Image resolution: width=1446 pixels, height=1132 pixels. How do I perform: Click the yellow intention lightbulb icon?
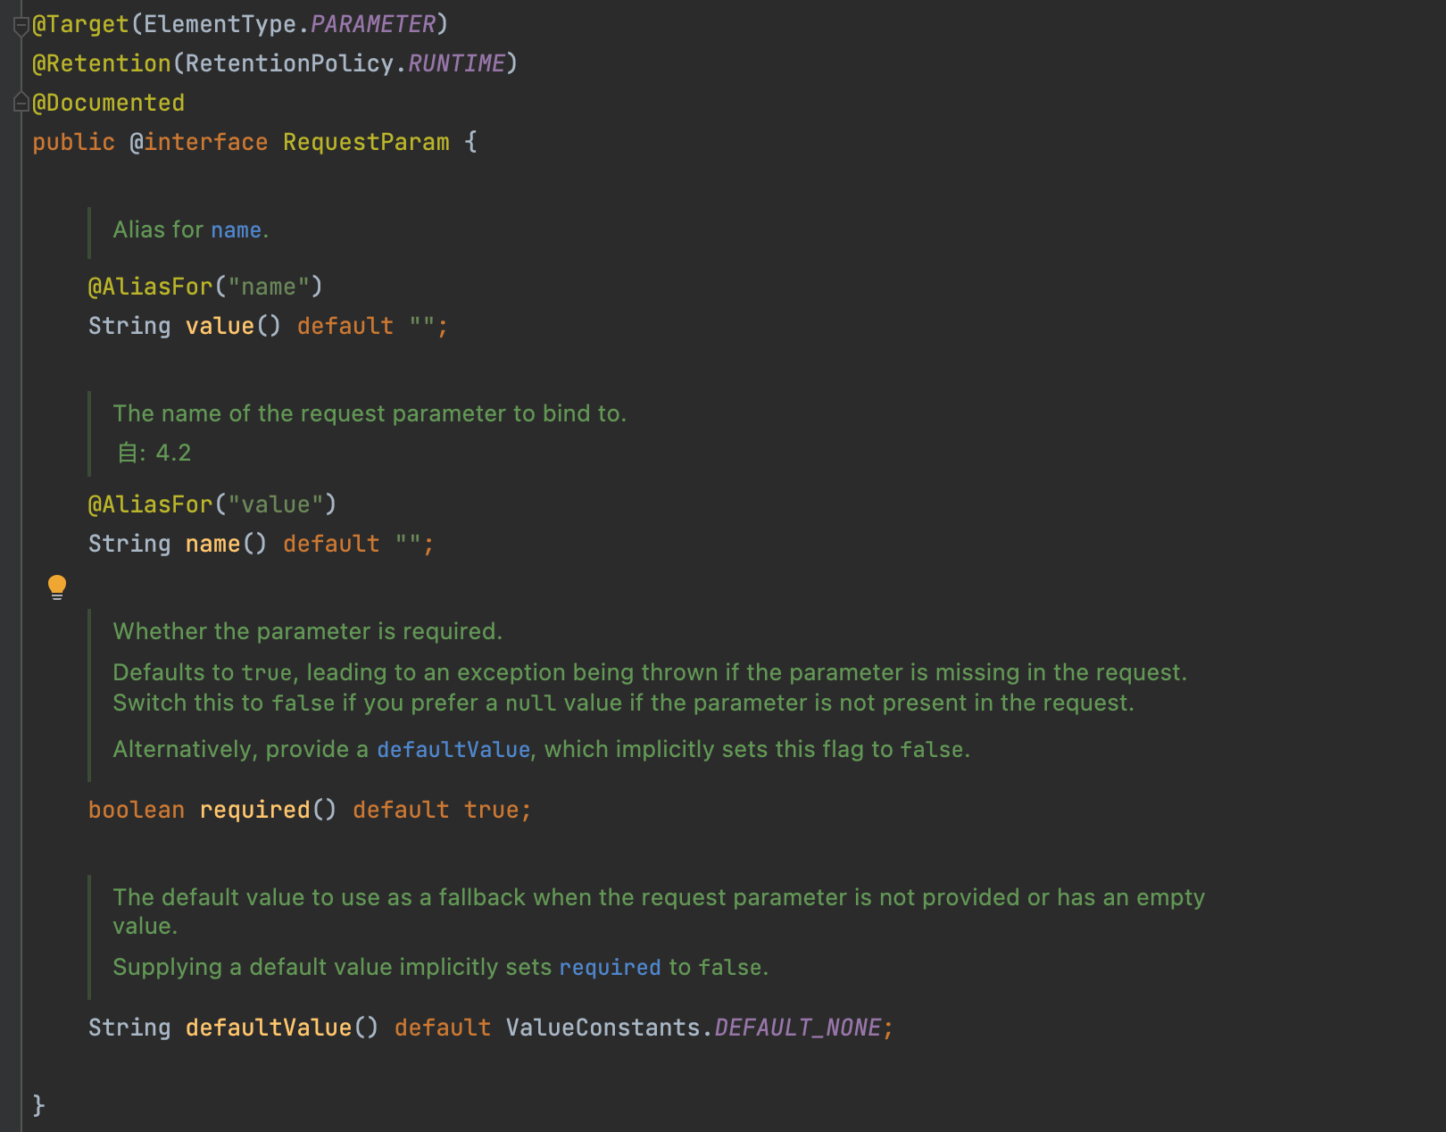pyautogui.click(x=57, y=587)
